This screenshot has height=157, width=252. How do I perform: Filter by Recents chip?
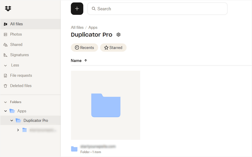(84, 47)
